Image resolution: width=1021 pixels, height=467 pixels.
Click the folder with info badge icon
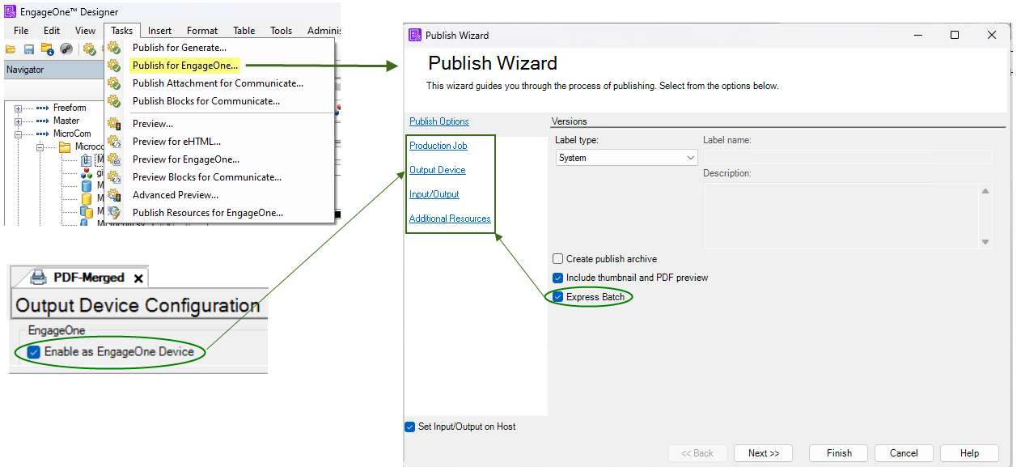[x=48, y=49]
